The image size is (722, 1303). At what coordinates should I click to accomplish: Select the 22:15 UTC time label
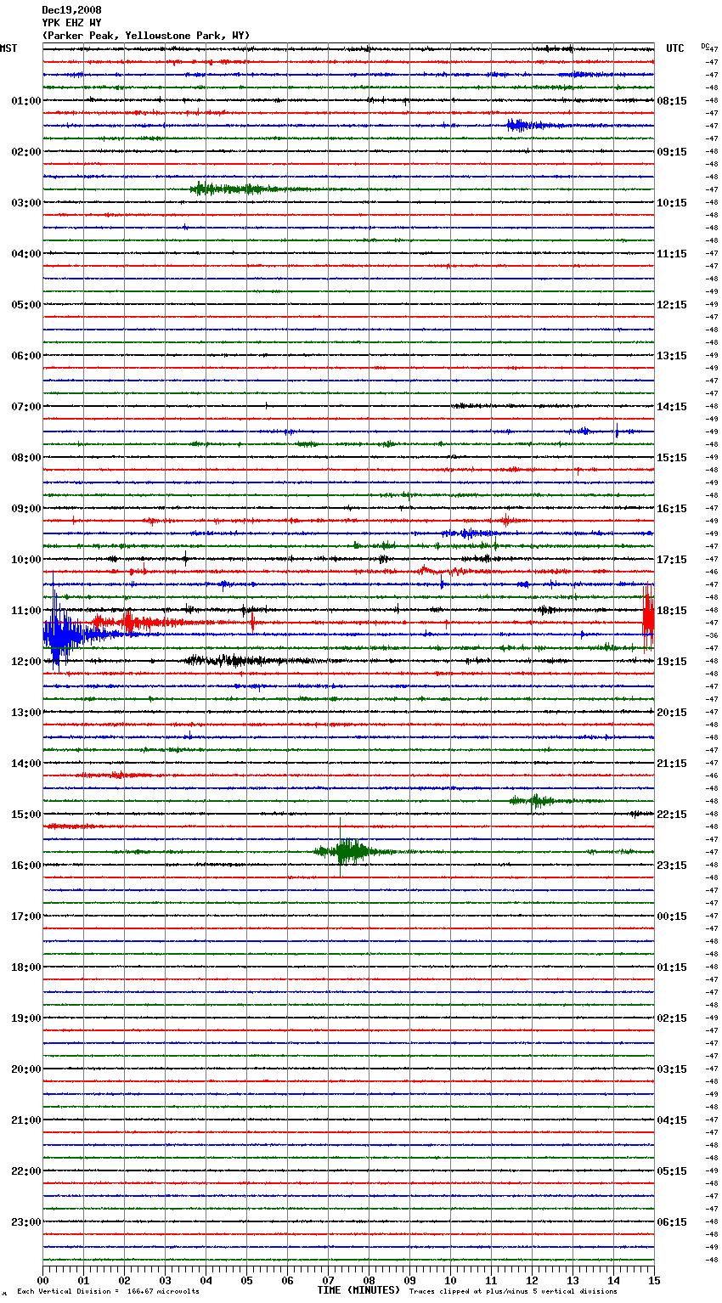click(672, 815)
